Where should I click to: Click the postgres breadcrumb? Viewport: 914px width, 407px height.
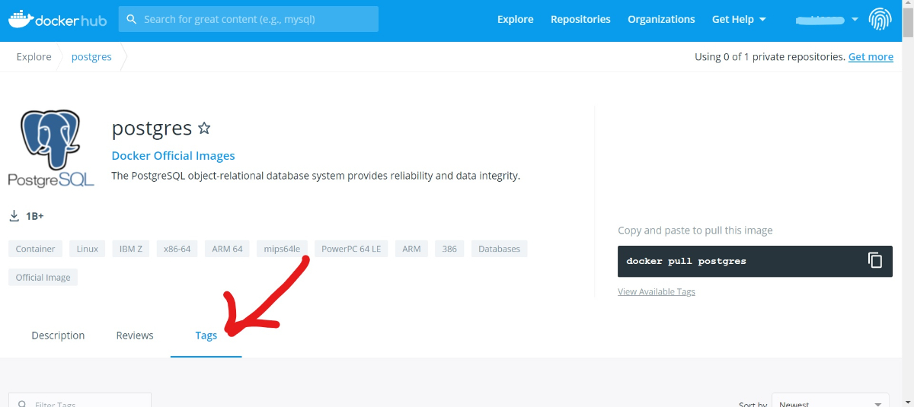pos(91,57)
